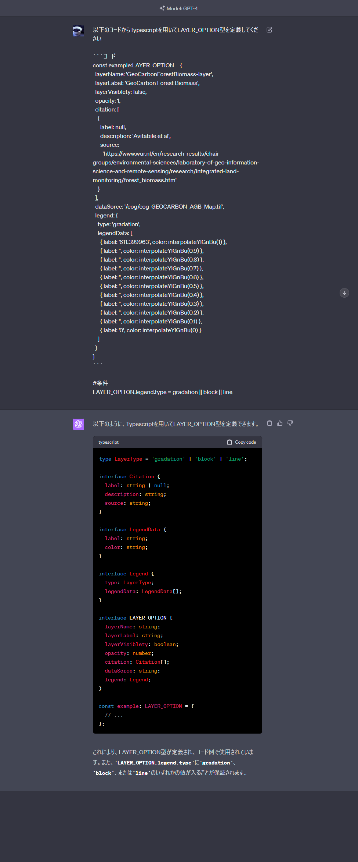This screenshot has width=358, height=862.
Task: Click the user avatar image
Action: [x=79, y=31]
